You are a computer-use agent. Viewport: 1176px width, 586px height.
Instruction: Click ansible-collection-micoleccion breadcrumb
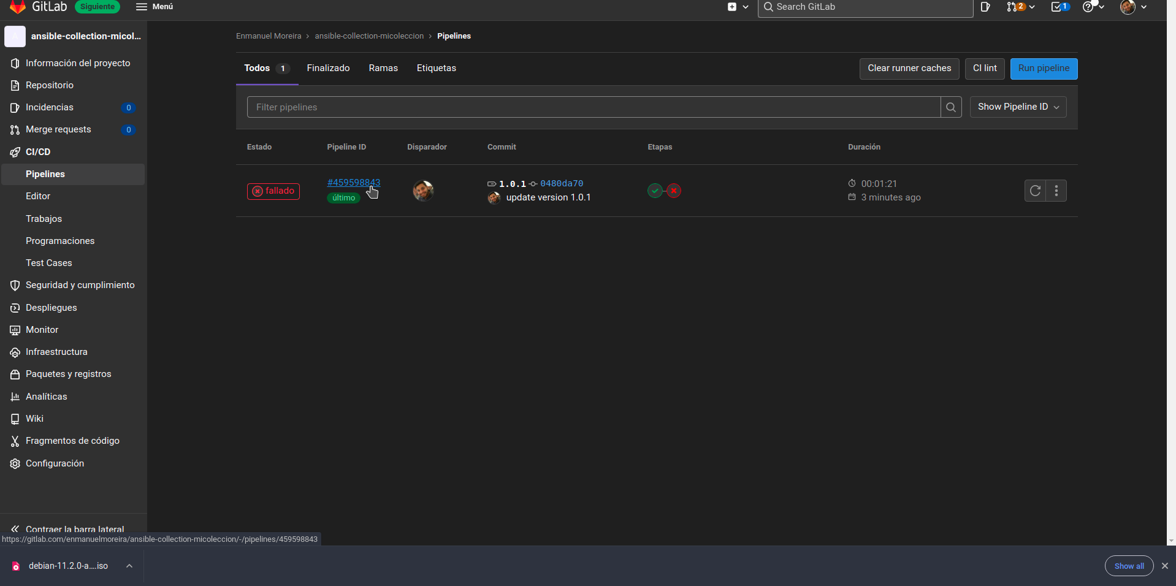[369, 36]
